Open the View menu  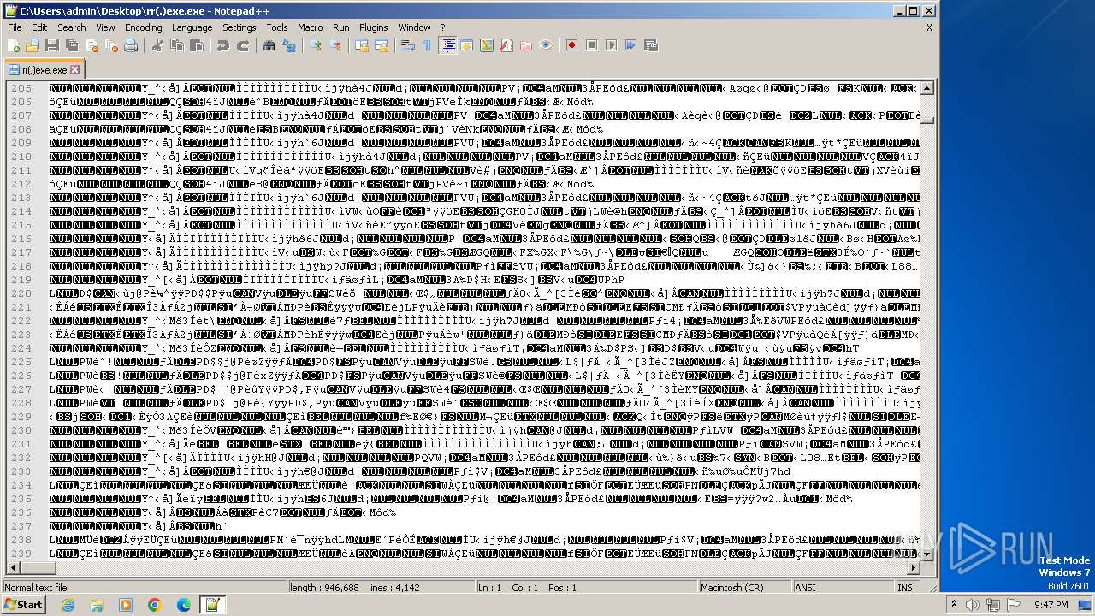pos(105,27)
